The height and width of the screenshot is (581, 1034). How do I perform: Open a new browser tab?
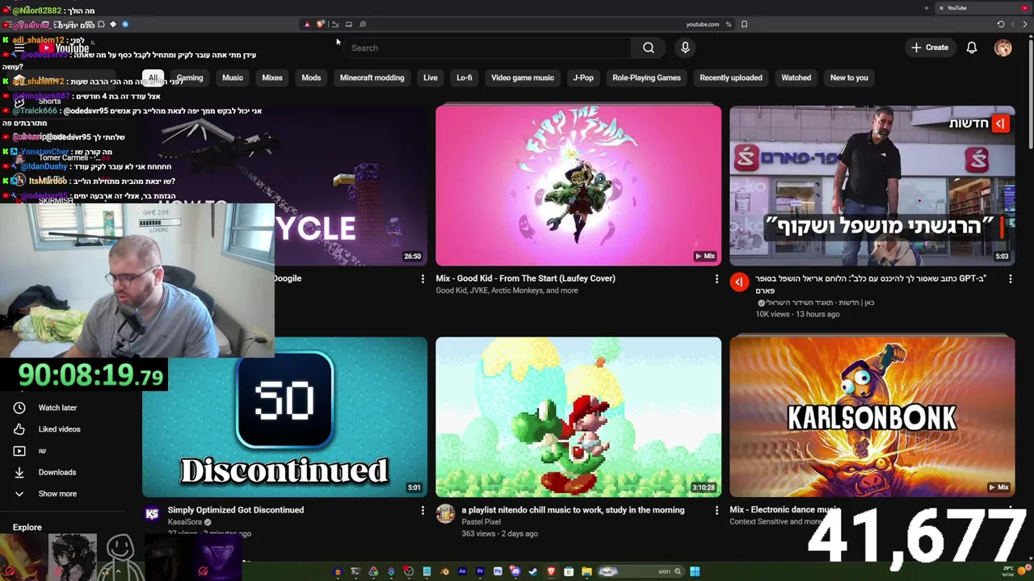coord(927,8)
